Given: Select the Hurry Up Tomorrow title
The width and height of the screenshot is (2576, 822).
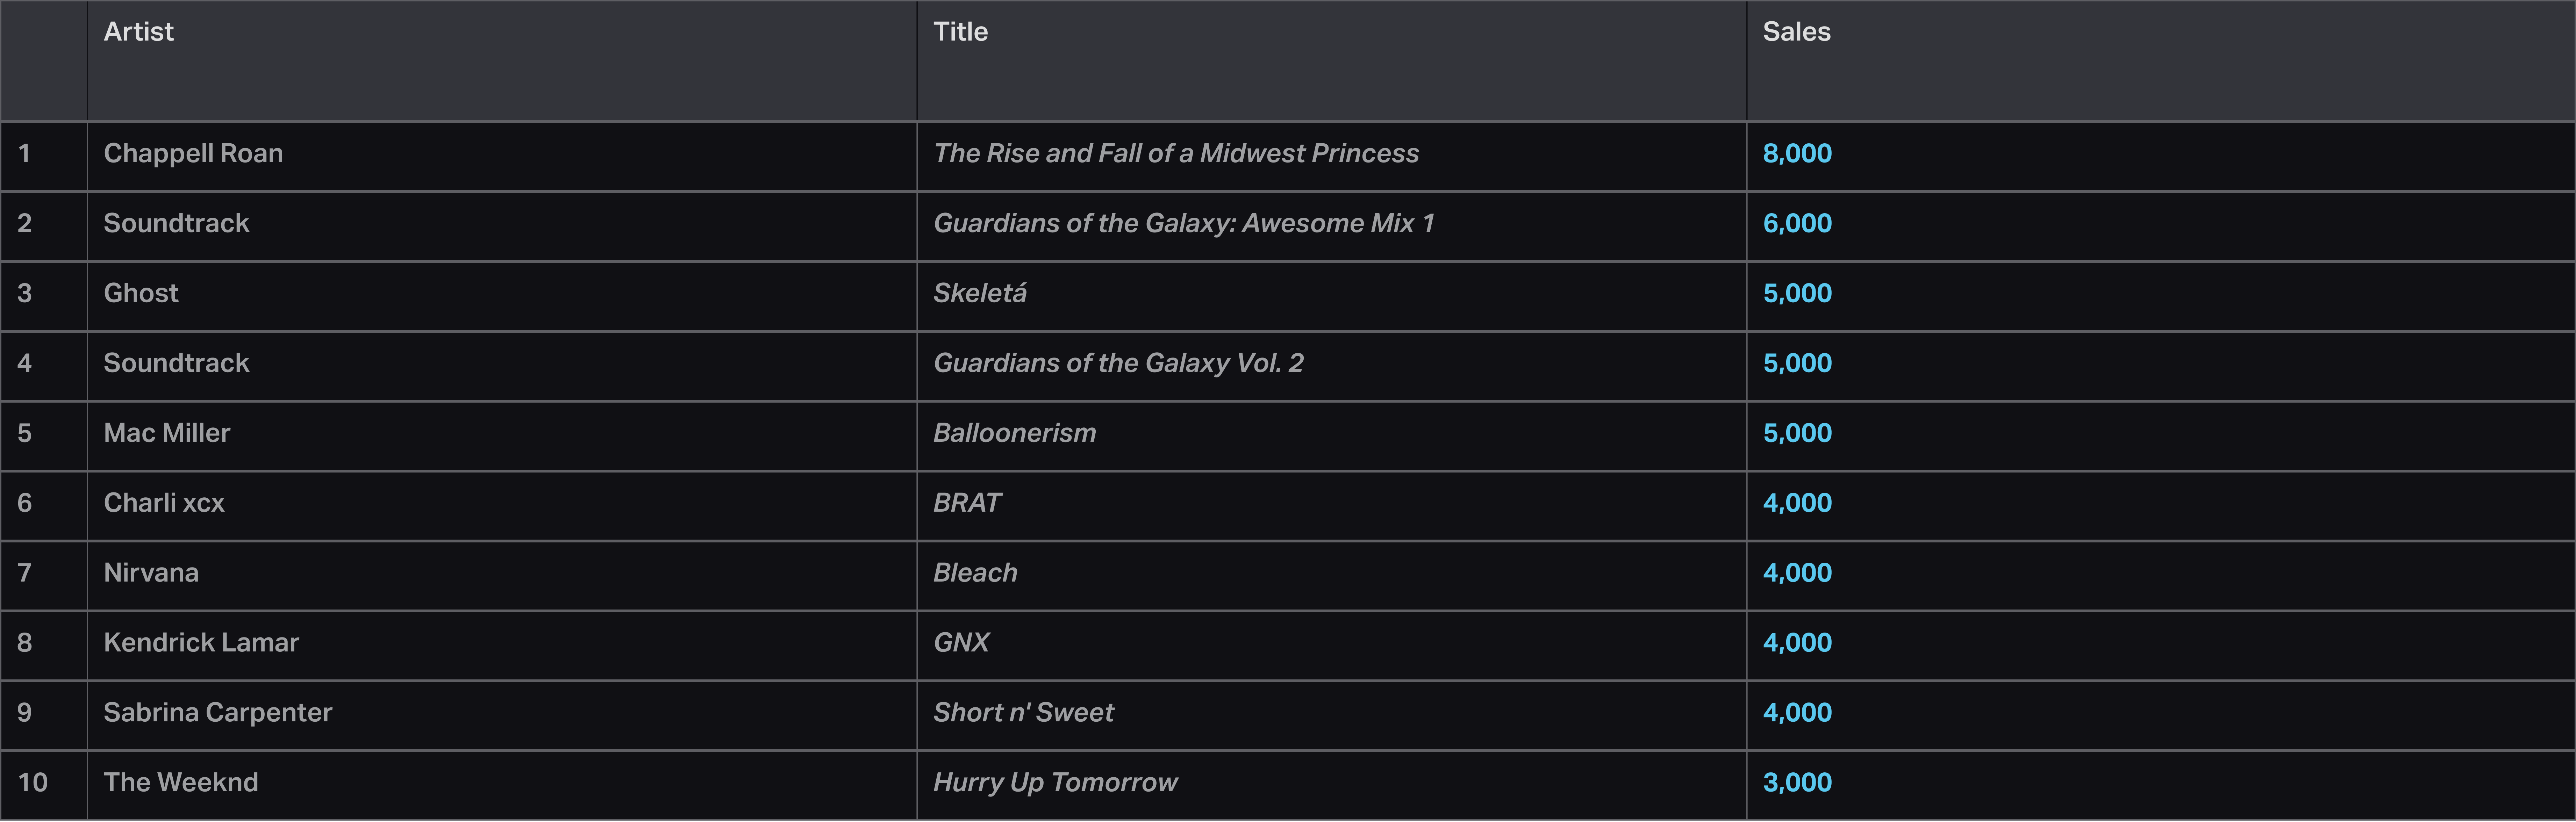Looking at the screenshot, I should 1055,783.
